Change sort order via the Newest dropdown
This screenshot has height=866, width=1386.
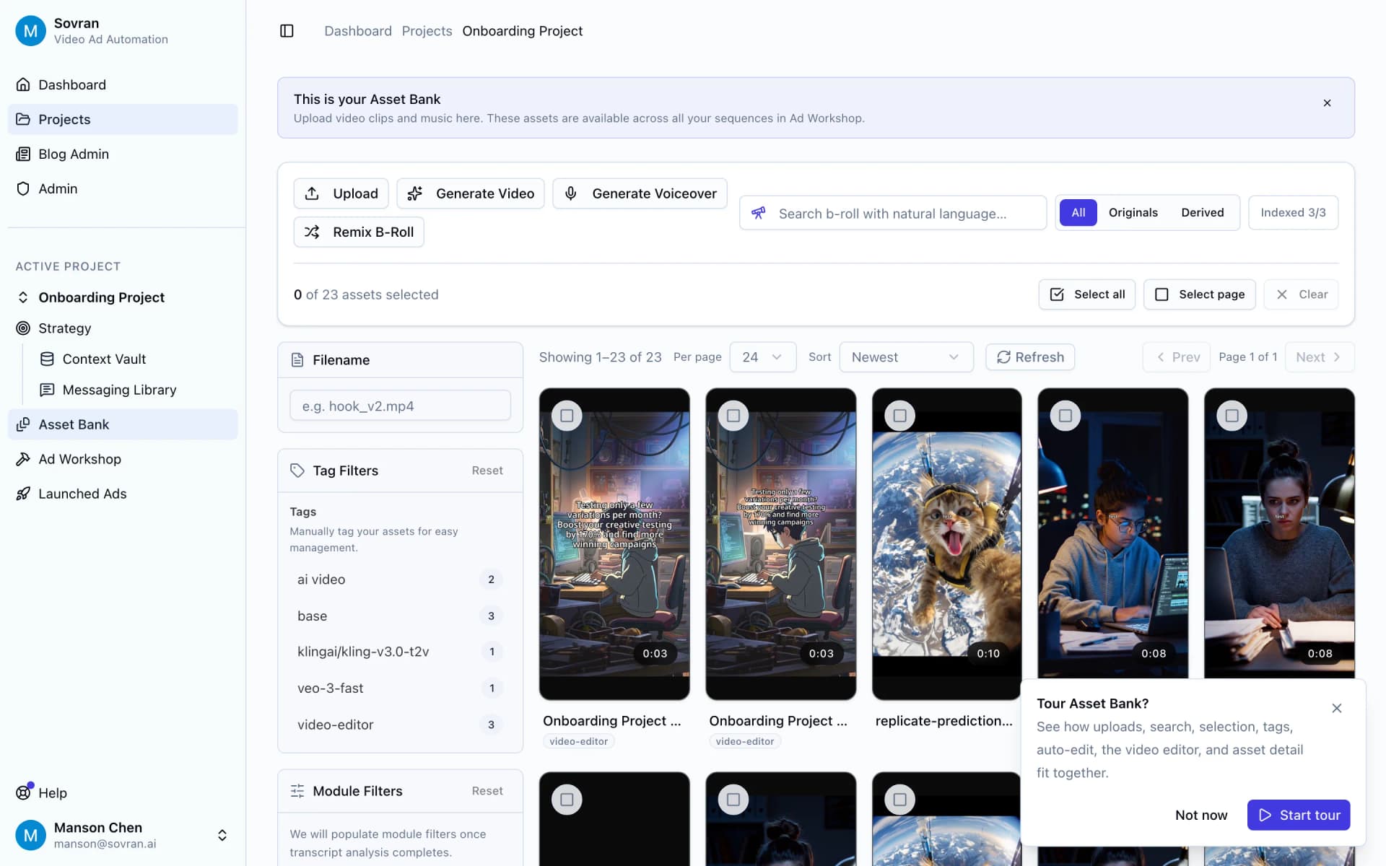click(x=906, y=357)
